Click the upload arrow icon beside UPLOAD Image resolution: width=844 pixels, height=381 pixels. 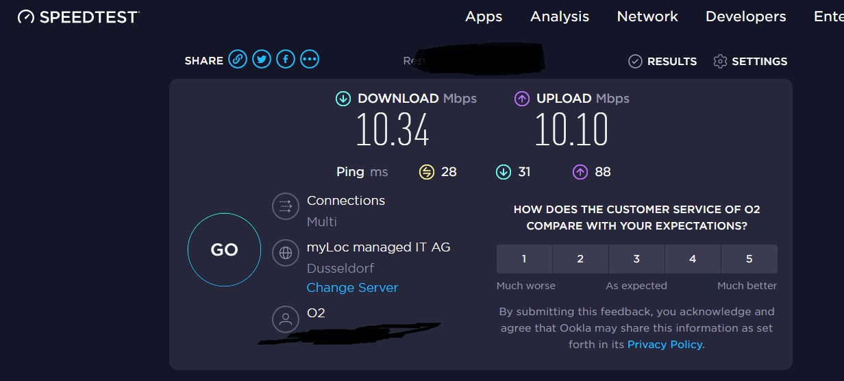point(522,99)
